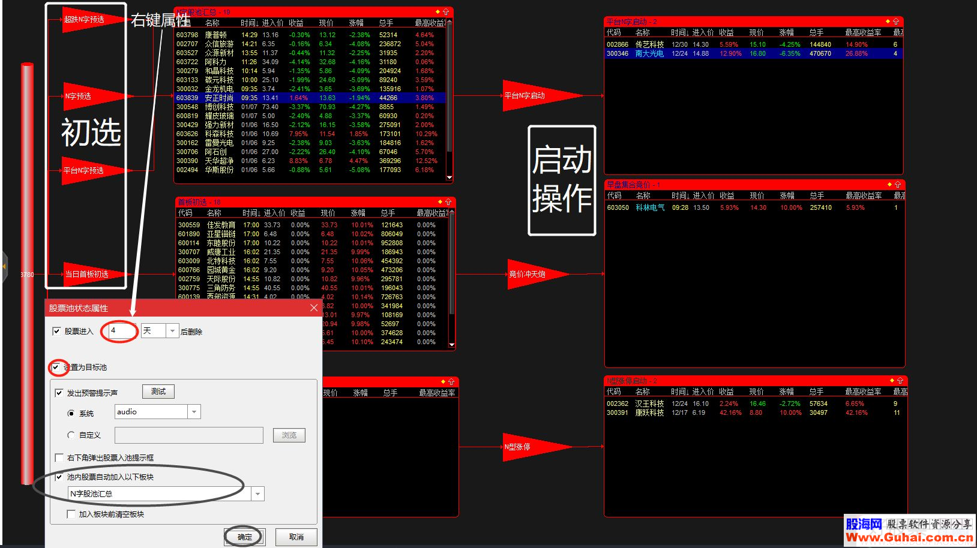
Task: Sort 平台N字启动 list by 最高收益率 column
Action: click(863, 32)
